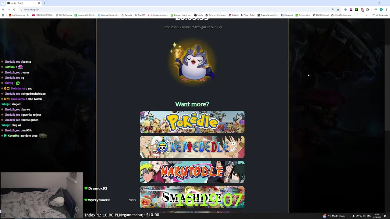Click Time zone: Europe text
Viewport: 390px width, 219px height.
[x=192, y=27]
